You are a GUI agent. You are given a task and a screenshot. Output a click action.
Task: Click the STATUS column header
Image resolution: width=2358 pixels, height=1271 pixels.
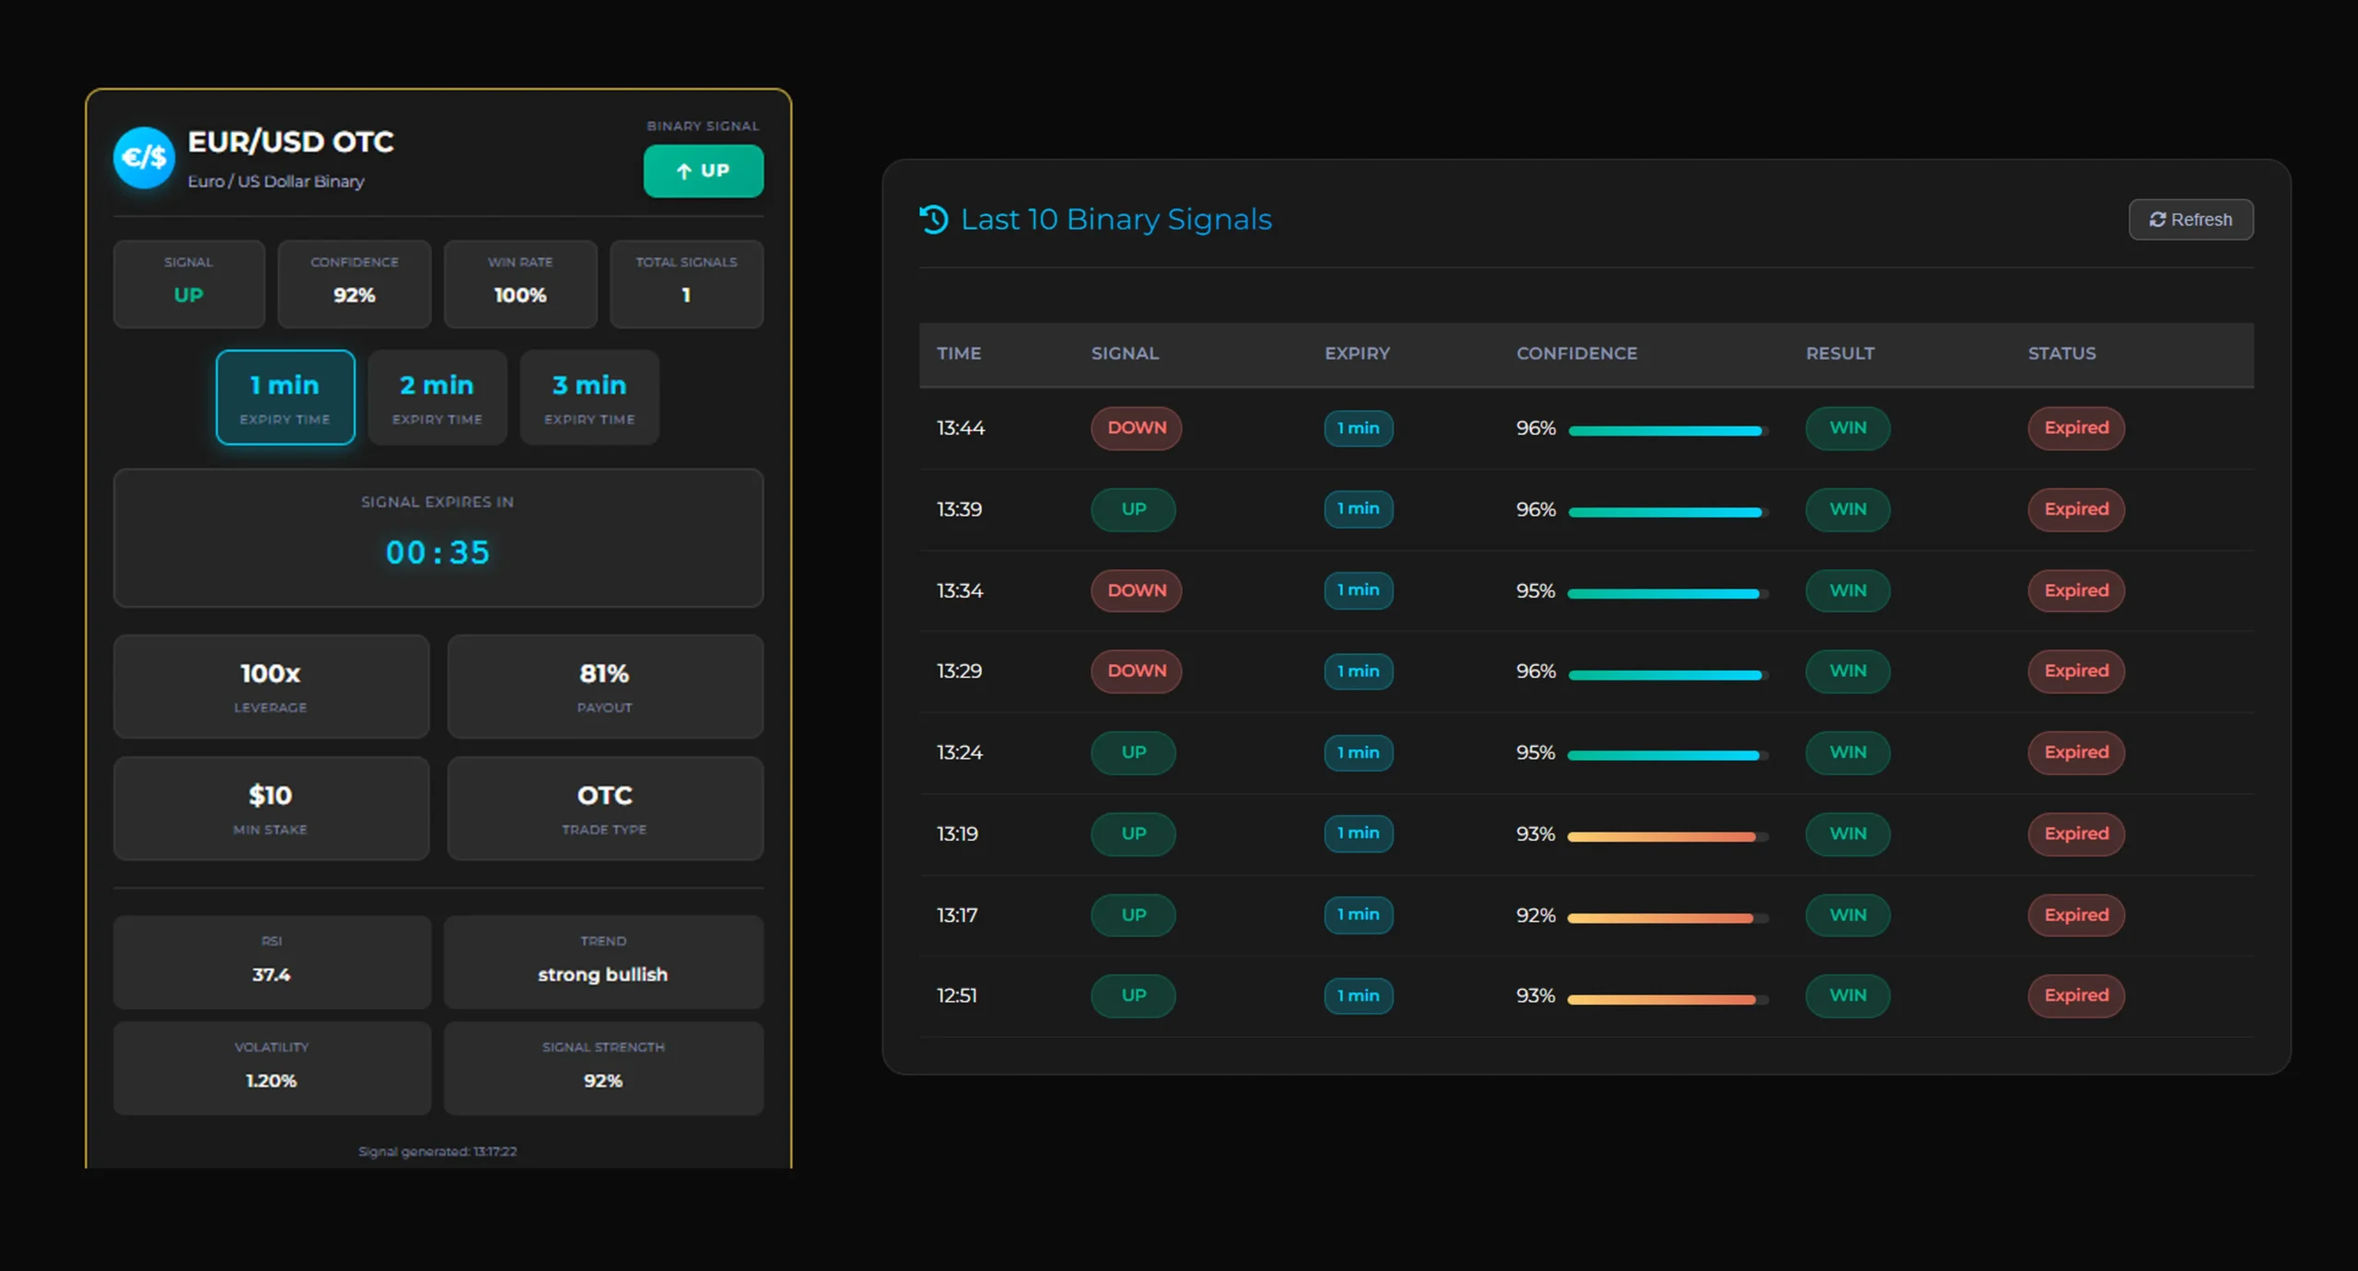pos(2060,354)
